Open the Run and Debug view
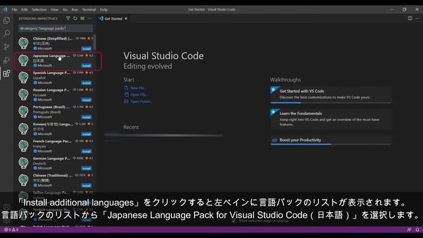 (x=7, y=60)
